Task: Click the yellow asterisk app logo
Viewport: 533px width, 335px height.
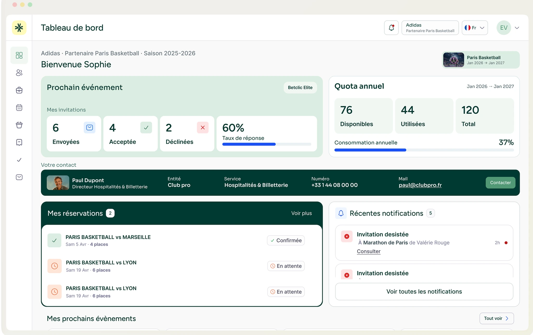Action: (19, 28)
